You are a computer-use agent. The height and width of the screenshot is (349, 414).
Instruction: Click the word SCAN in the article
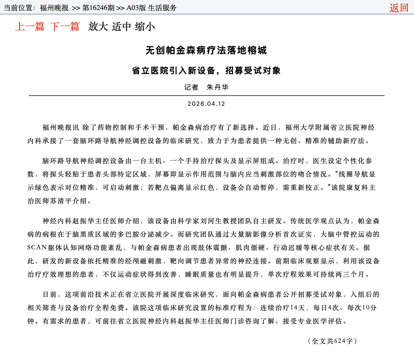[37, 248]
